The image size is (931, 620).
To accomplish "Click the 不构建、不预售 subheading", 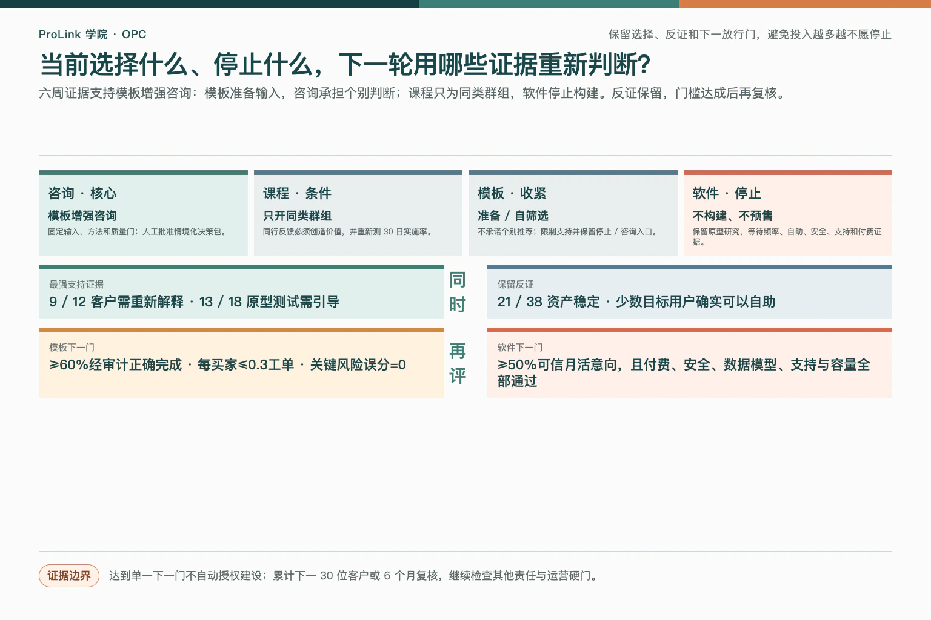I will coord(733,216).
